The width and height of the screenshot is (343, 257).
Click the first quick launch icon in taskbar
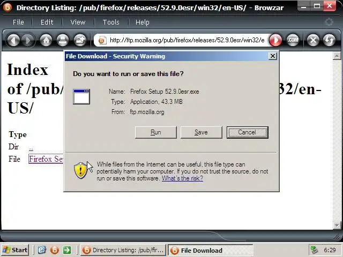point(42,250)
